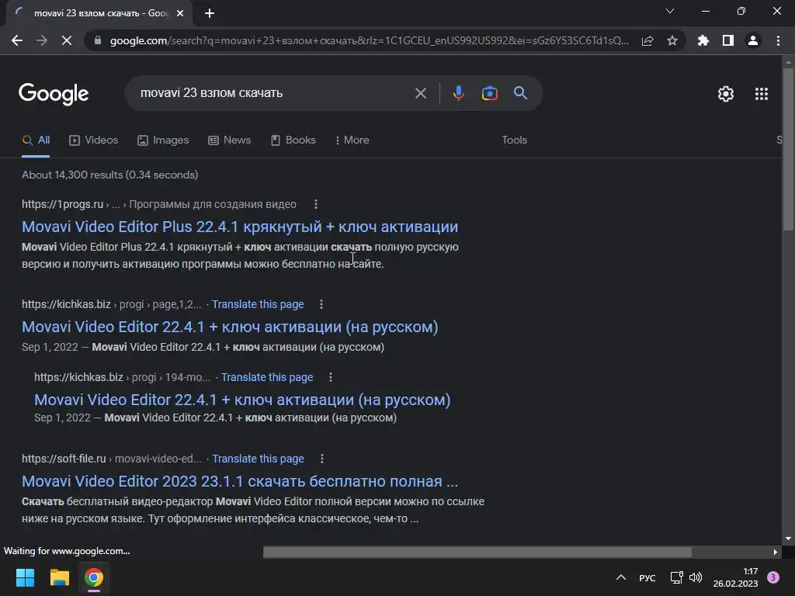Search by image with camera icon
Viewport: 795px width, 596px height.
tap(489, 93)
